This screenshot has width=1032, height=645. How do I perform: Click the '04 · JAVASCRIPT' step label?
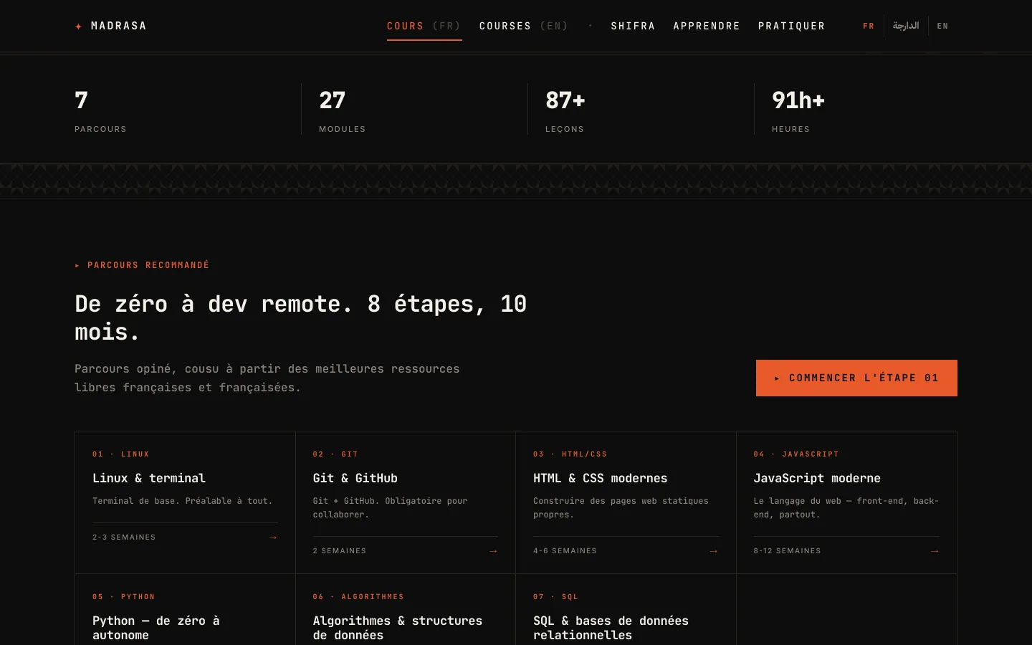coord(796,454)
